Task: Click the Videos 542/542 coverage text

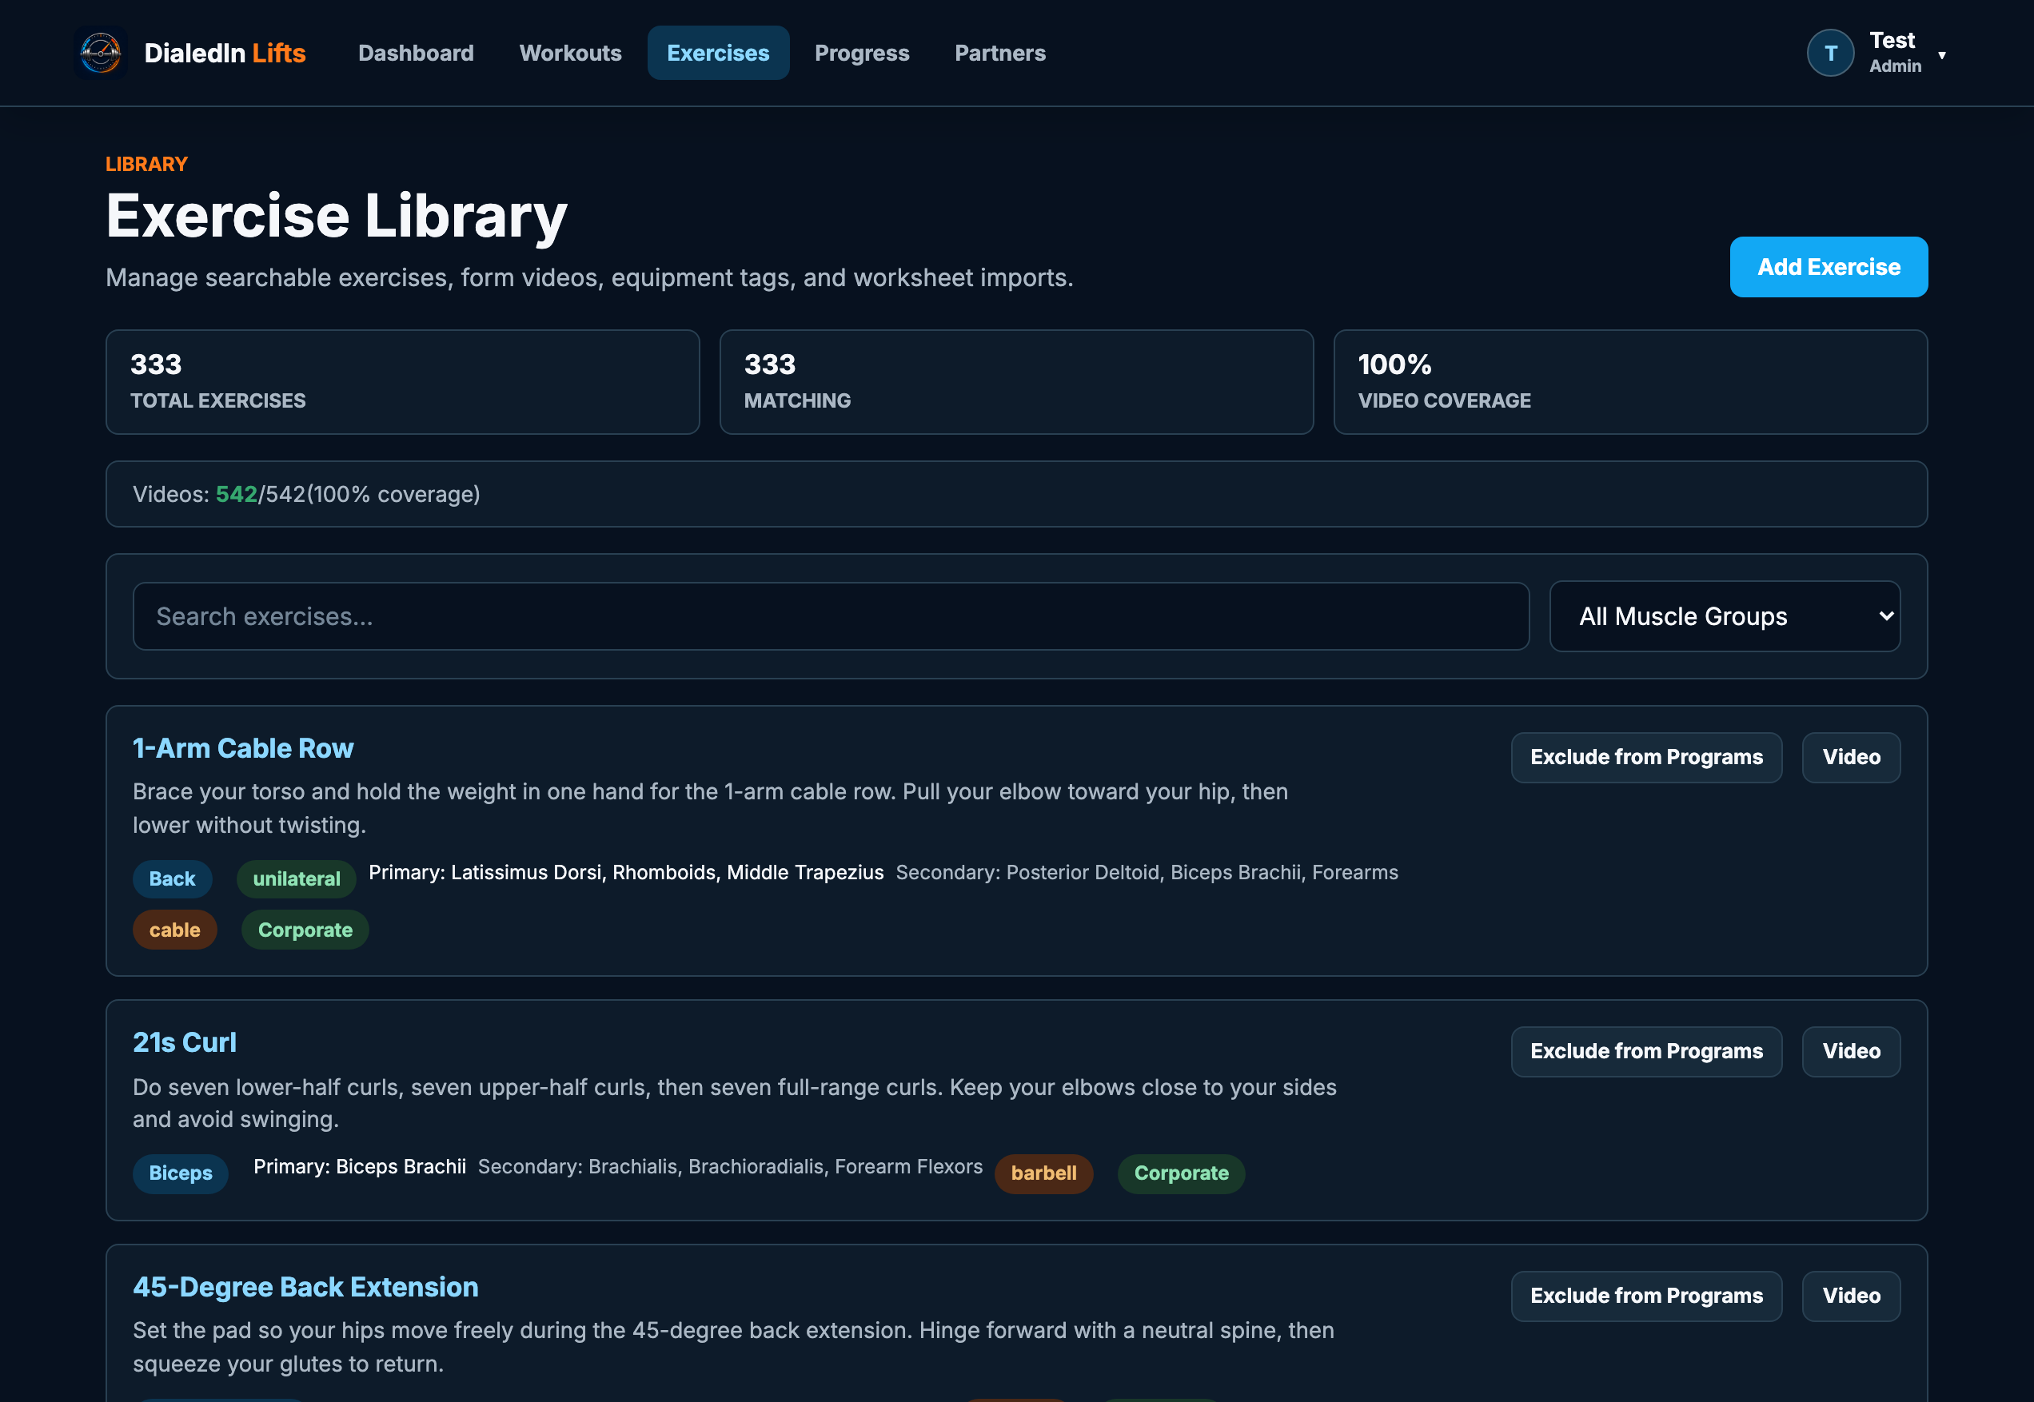Action: [307, 494]
